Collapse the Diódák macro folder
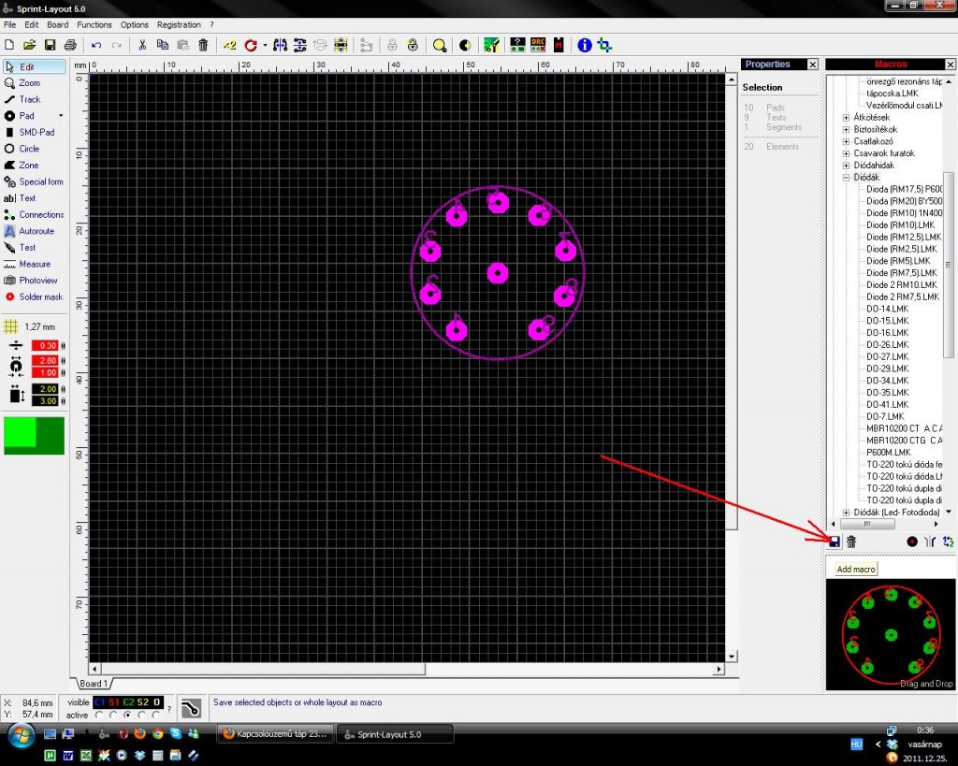This screenshot has width=958, height=766. [x=846, y=177]
